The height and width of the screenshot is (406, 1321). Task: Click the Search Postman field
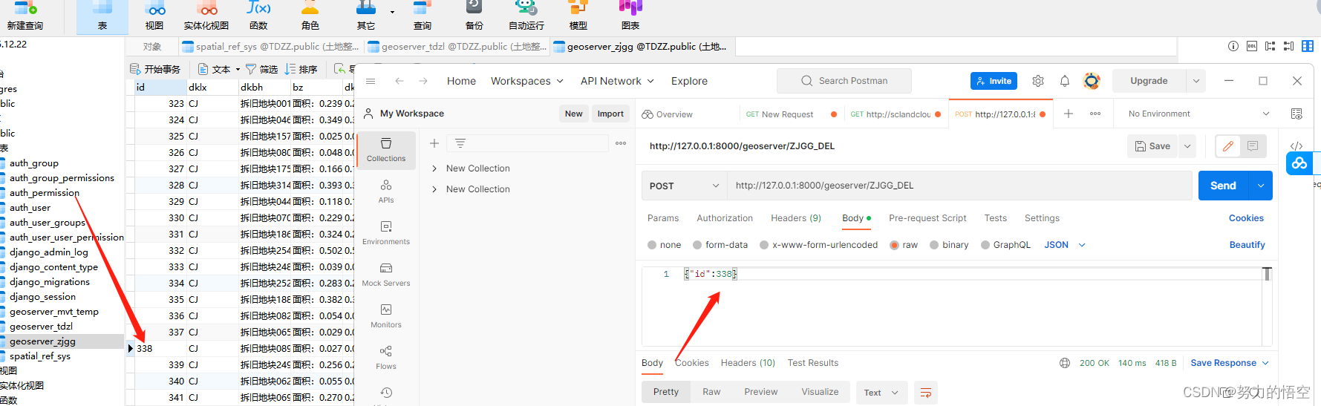pyautogui.click(x=844, y=81)
